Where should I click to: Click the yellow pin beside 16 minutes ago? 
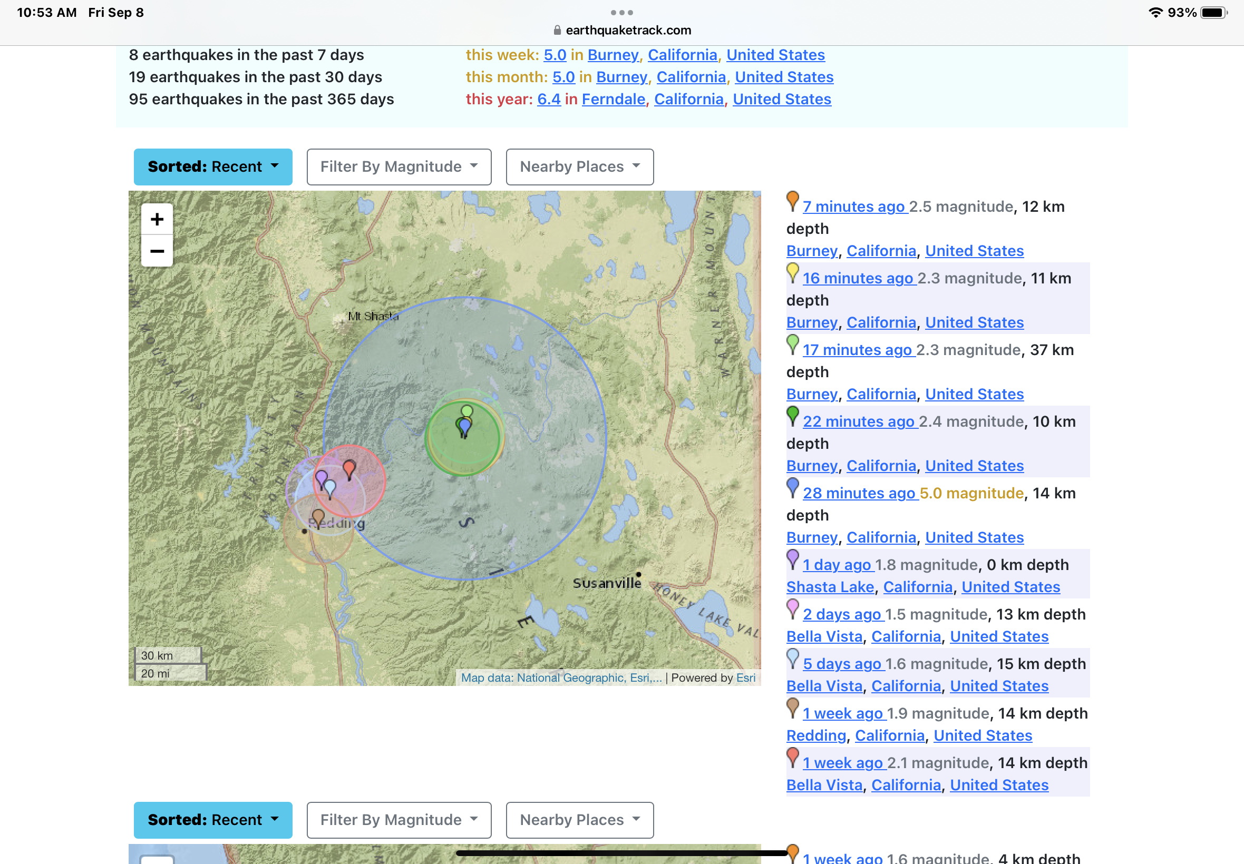point(792,273)
